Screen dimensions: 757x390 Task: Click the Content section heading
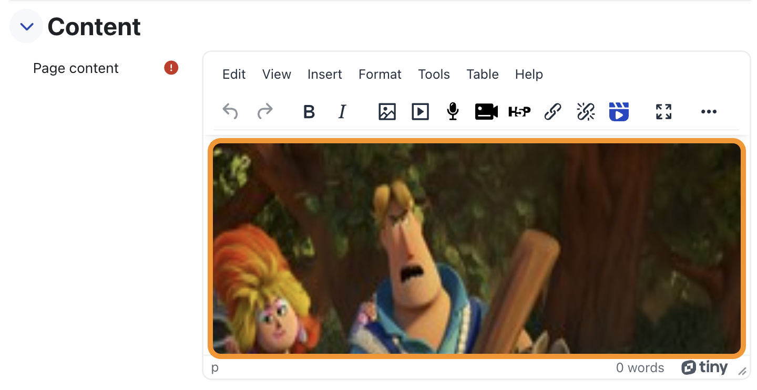click(x=94, y=27)
